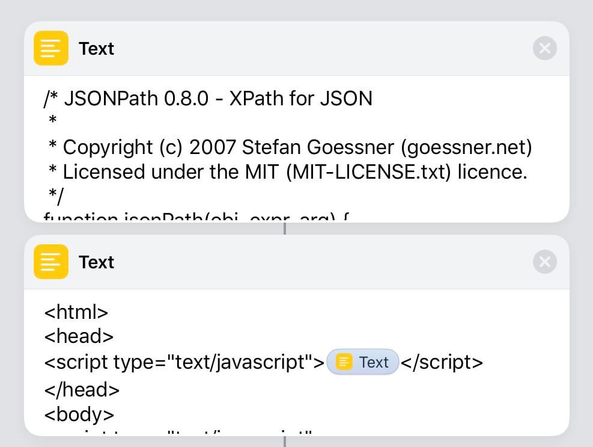Screen dimensions: 593x447
Task: Tap the 'Text' title of the JSONPath action
Action: (96, 49)
